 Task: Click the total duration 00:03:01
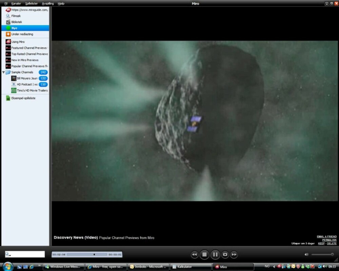point(115,255)
